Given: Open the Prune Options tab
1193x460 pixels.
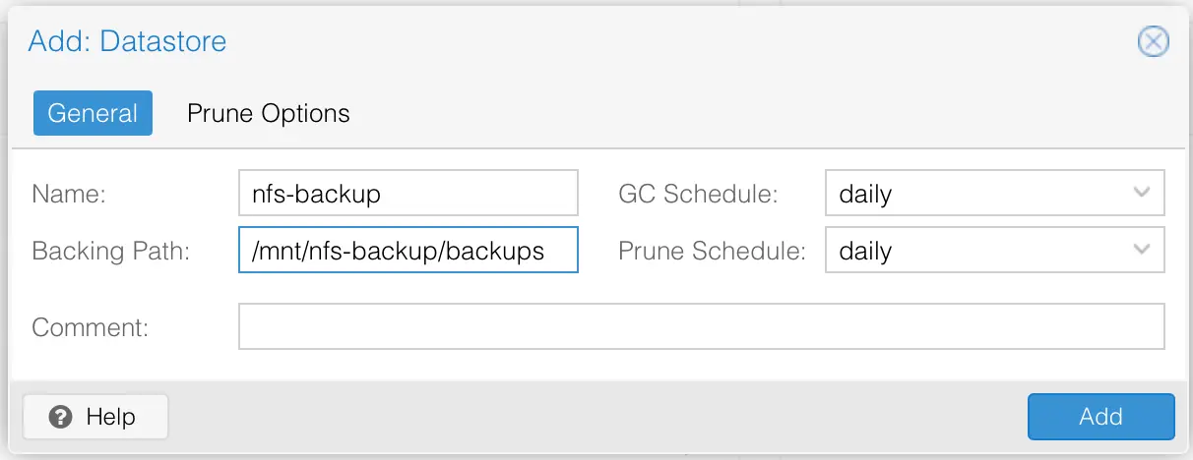Looking at the screenshot, I should 268,113.
